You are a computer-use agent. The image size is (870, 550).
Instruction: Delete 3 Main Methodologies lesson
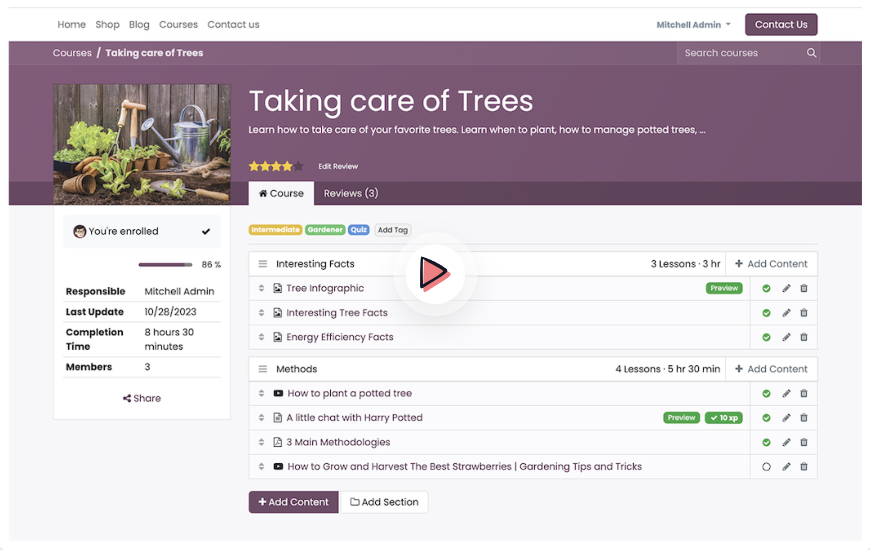click(804, 442)
